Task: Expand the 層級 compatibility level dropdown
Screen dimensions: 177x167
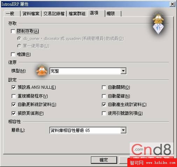Action: point(123,130)
